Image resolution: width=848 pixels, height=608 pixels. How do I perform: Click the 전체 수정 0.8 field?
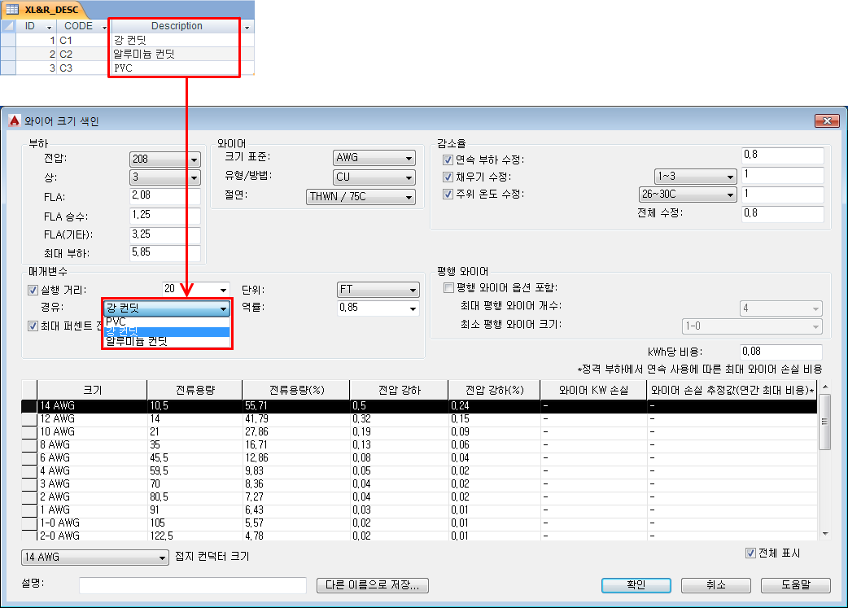point(783,214)
